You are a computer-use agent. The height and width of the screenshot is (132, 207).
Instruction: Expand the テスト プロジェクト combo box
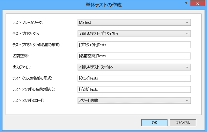[134, 34]
